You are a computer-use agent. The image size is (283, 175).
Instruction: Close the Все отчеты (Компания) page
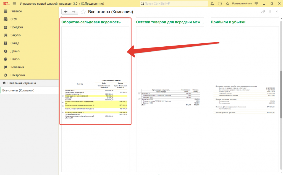tap(277, 12)
